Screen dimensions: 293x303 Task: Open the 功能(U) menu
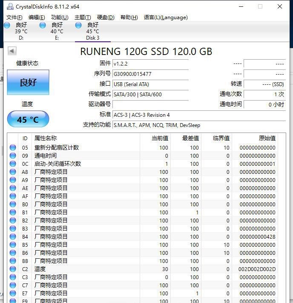tap(60, 17)
